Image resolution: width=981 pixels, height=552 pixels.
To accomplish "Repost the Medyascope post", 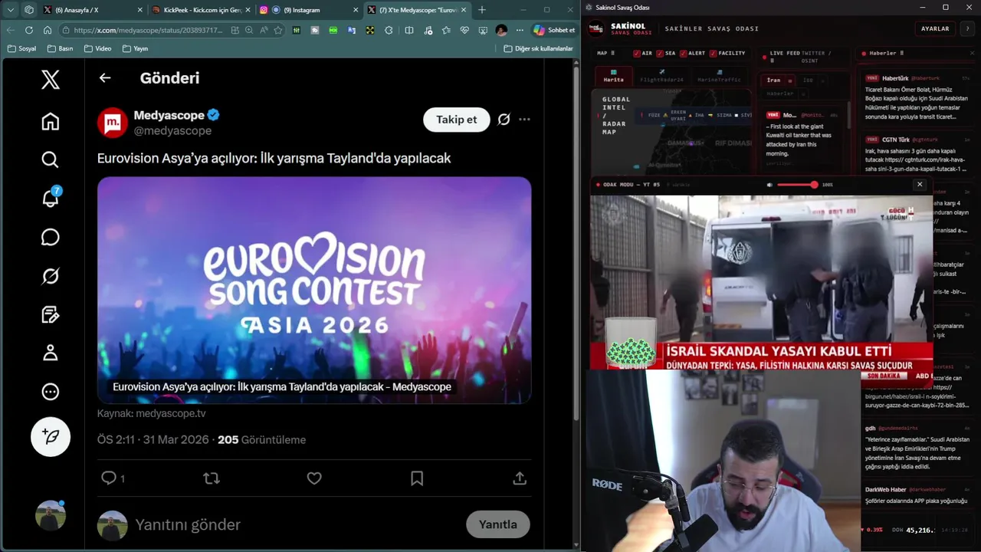I will [x=212, y=478].
